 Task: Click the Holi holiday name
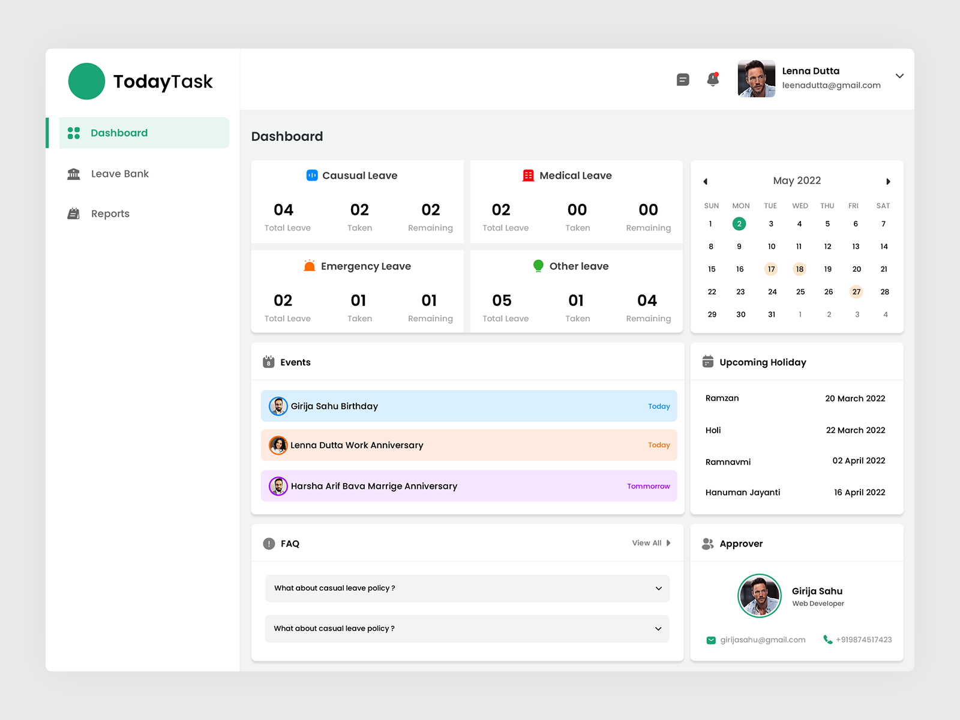click(713, 430)
